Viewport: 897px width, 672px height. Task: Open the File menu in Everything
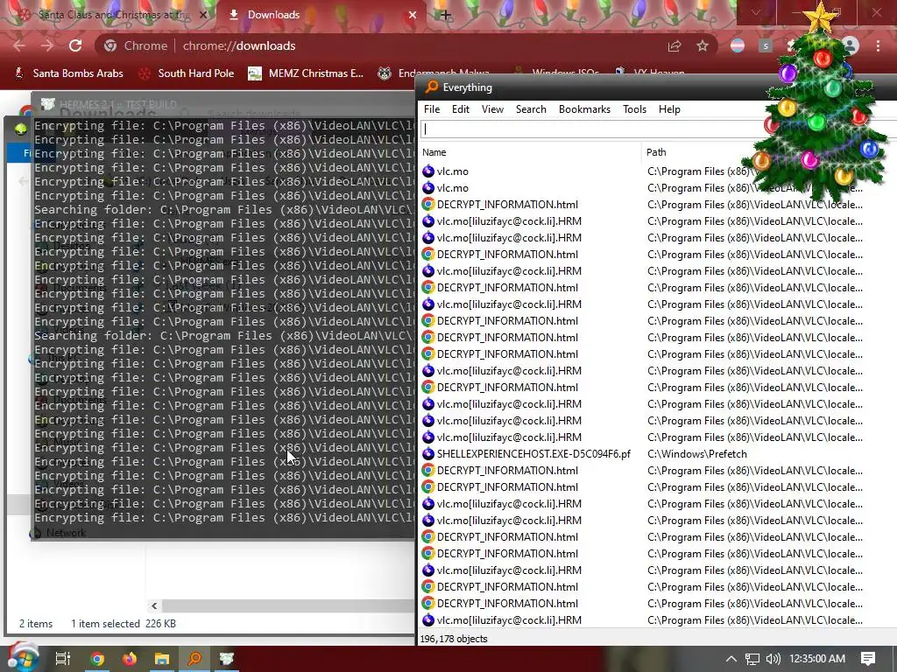pyautogui.click(x=432, y=109)
